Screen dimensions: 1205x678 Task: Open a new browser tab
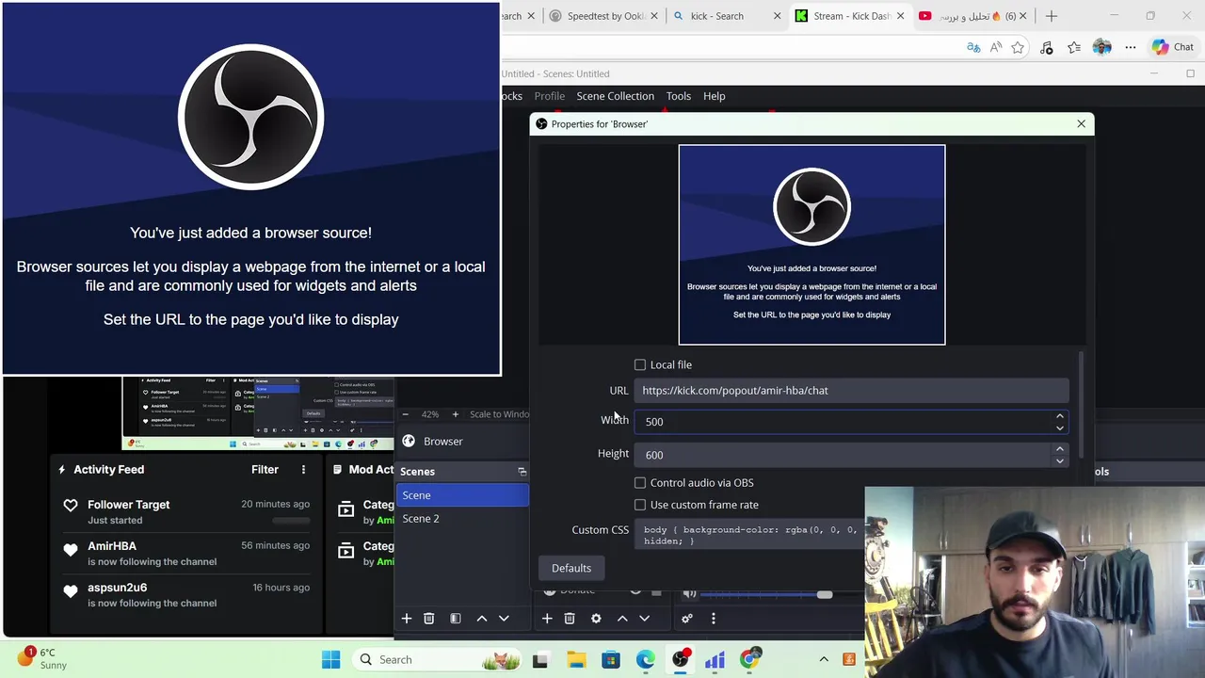point(1052,16)
